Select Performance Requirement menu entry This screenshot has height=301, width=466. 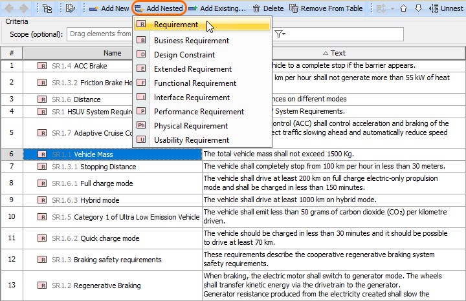coord(199,112)
